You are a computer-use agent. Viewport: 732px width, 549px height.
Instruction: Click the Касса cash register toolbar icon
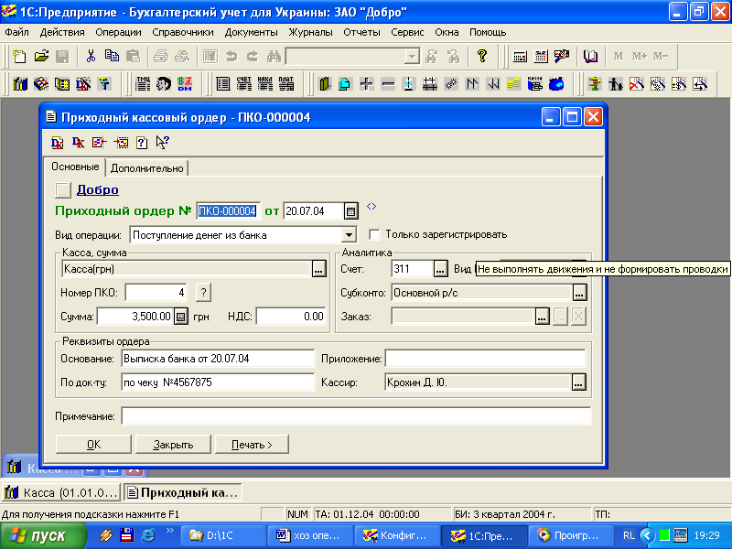point(535,84)
